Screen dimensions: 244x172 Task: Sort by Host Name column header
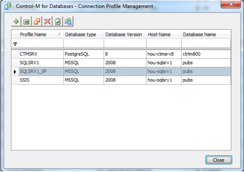pyautogui.click(x=164, y=35)
